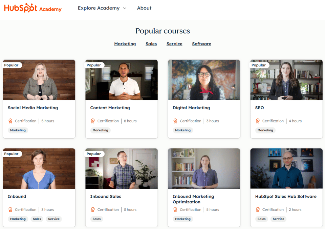Click Marketing tag on Social Media Marketing card
The width and height of the screenshot is (325, 229).
coord(18,130)
